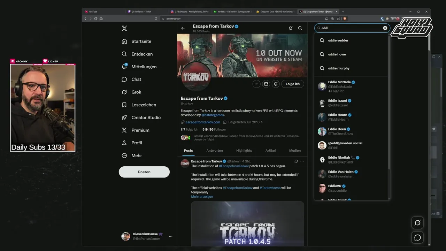Open three-dot menu on Tarkov post
Image resolution: width=446 pixels, height=251 pixels.
[x=302, y=161]
